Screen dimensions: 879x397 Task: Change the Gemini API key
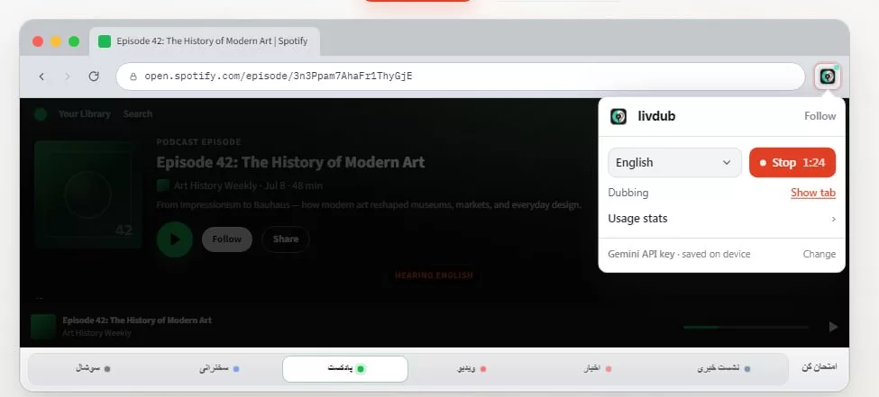(x=819, y=254)
